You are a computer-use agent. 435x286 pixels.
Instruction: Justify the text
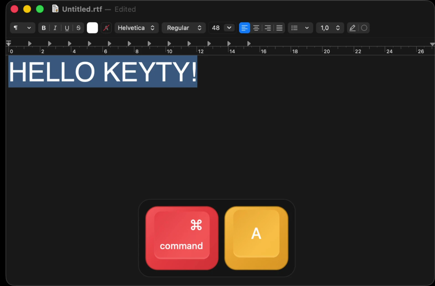click(x=279, y=28)
